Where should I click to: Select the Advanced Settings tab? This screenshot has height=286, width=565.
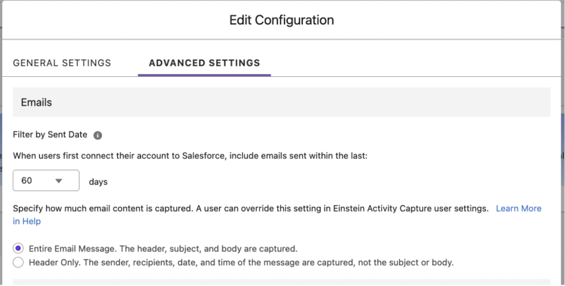click(x=204, y=63)
